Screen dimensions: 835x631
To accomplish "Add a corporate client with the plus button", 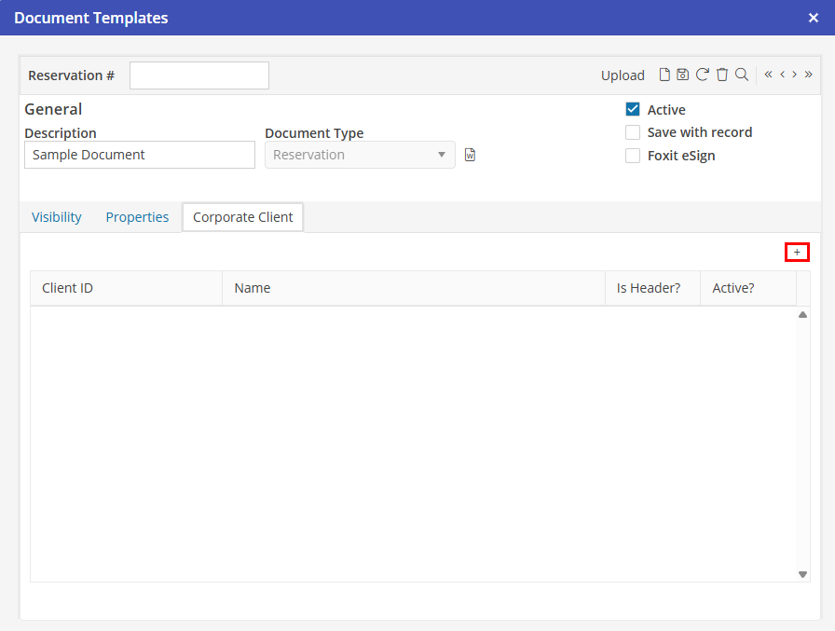I will [797, 253].
